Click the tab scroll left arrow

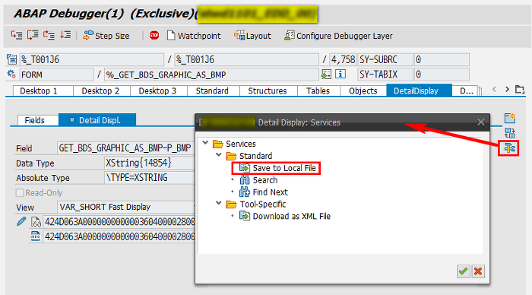[x=494, y=89]
